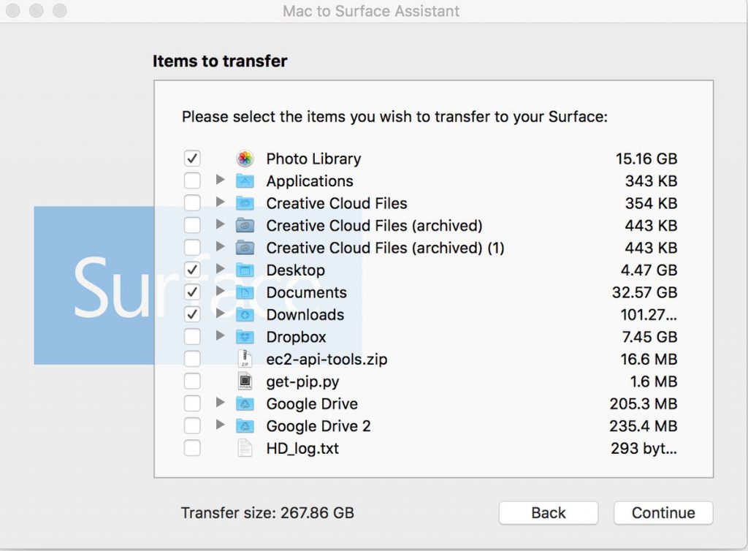The width and height of the screenshot is (748, 551).
Task: Uncheck the Downloads checkbox
Action: [192, 314]
